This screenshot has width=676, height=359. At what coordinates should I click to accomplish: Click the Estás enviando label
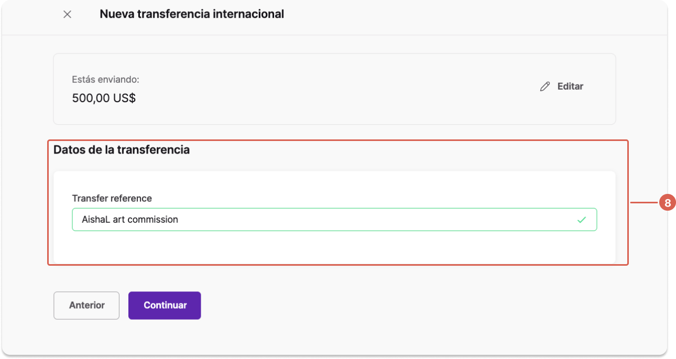point(105,80)
